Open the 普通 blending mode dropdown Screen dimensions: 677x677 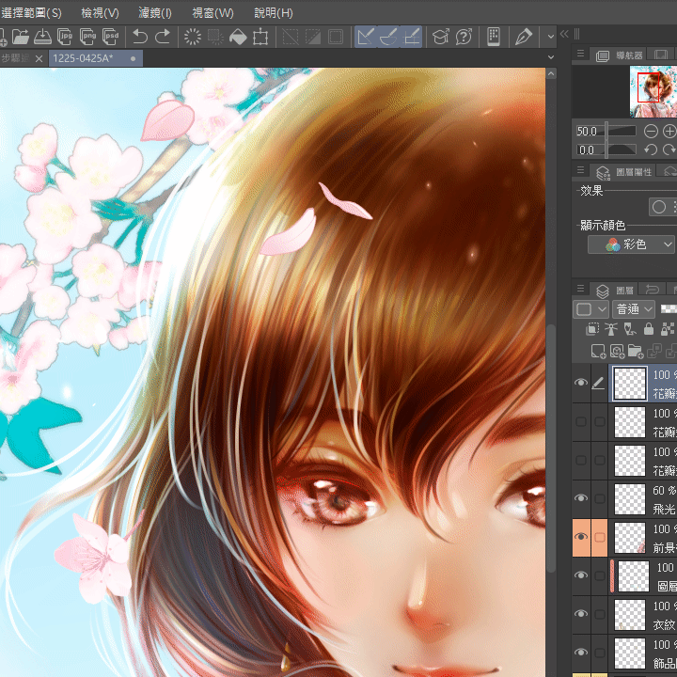point(634,309)
